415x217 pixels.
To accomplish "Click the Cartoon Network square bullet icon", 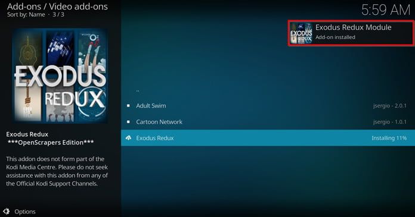I will (128, 122).
